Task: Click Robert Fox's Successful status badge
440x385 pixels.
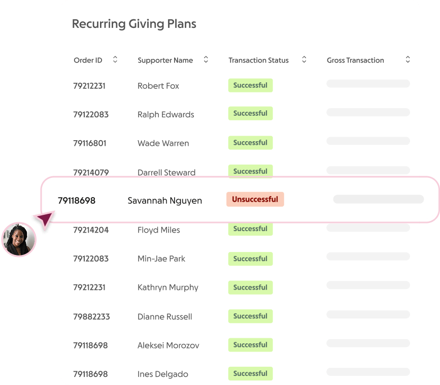Action: tap(250, 85)
